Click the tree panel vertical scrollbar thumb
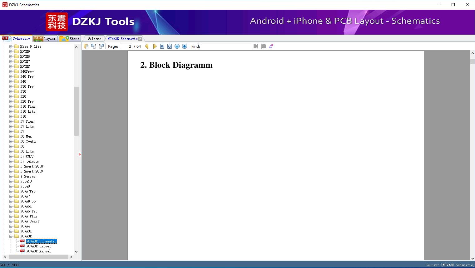This screenshot has width=475, height=268. 76,111
